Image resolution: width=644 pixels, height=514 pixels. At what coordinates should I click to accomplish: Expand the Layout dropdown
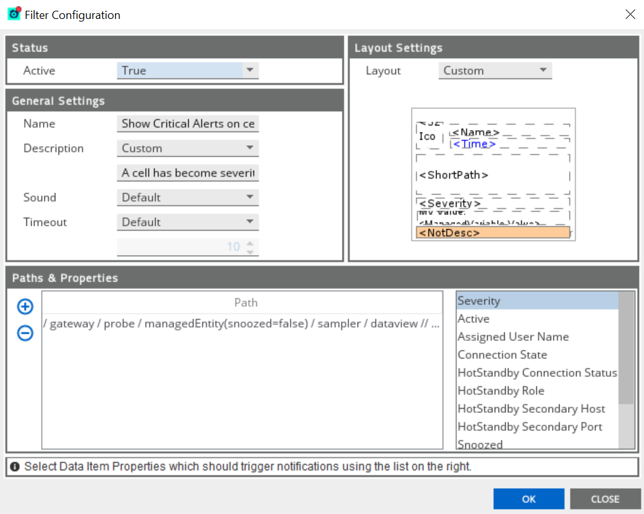tap(495, 71)
